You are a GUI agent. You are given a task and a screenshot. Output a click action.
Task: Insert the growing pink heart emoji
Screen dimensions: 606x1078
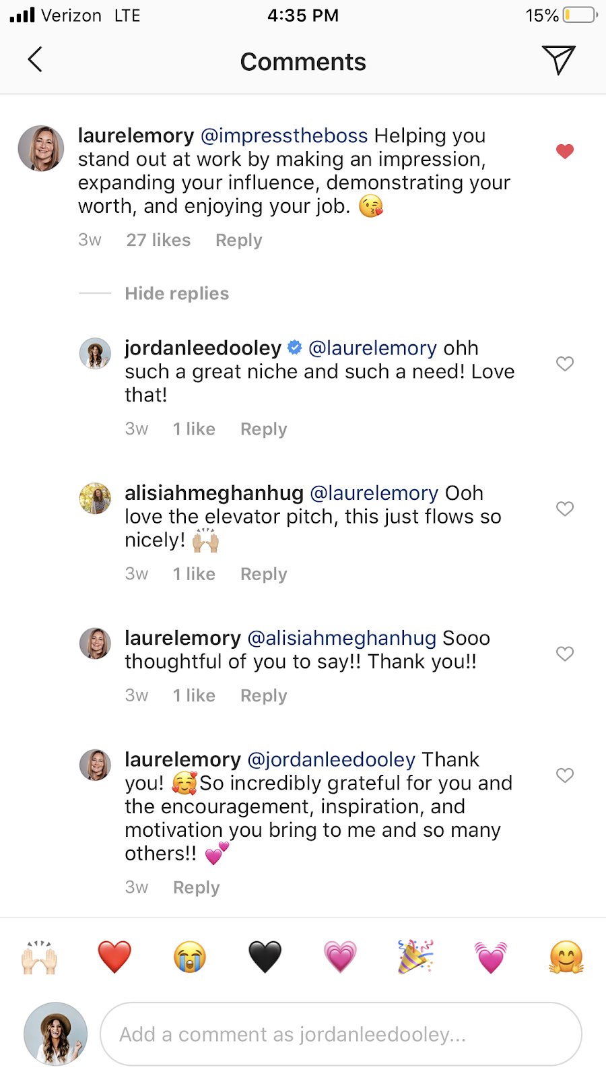click(x=341, y=957)
